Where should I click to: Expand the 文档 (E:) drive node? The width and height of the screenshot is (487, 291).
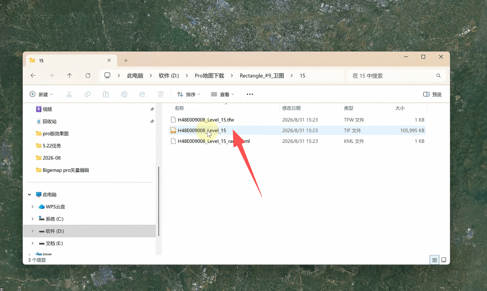coord(32,243)
